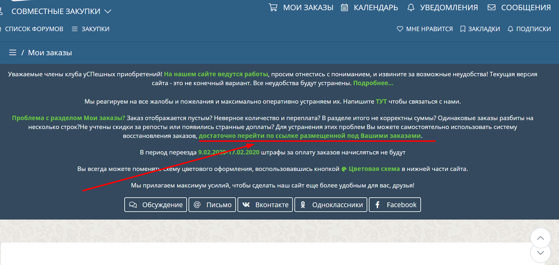This screenshot has width=559, height=265.
Task: Click the round scroll-up arrow button
Action: 541,238
